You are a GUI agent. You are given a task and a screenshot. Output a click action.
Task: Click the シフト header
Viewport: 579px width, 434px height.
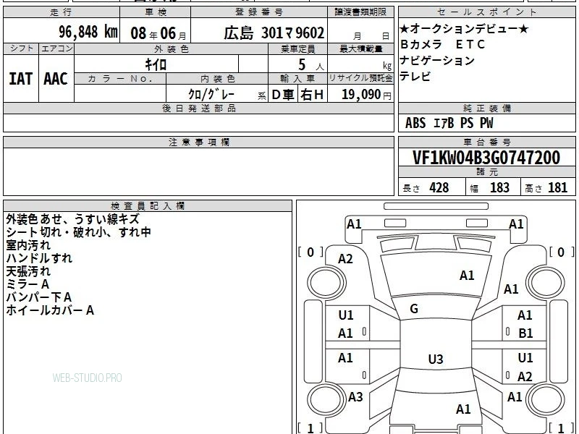coord(21,48)
